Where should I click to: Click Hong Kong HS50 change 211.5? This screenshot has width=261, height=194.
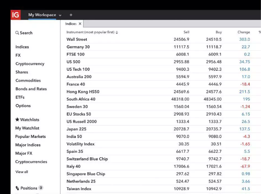tap(245, 91)
